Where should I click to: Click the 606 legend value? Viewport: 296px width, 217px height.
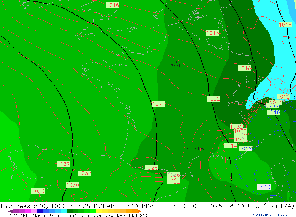click(143, 216)
